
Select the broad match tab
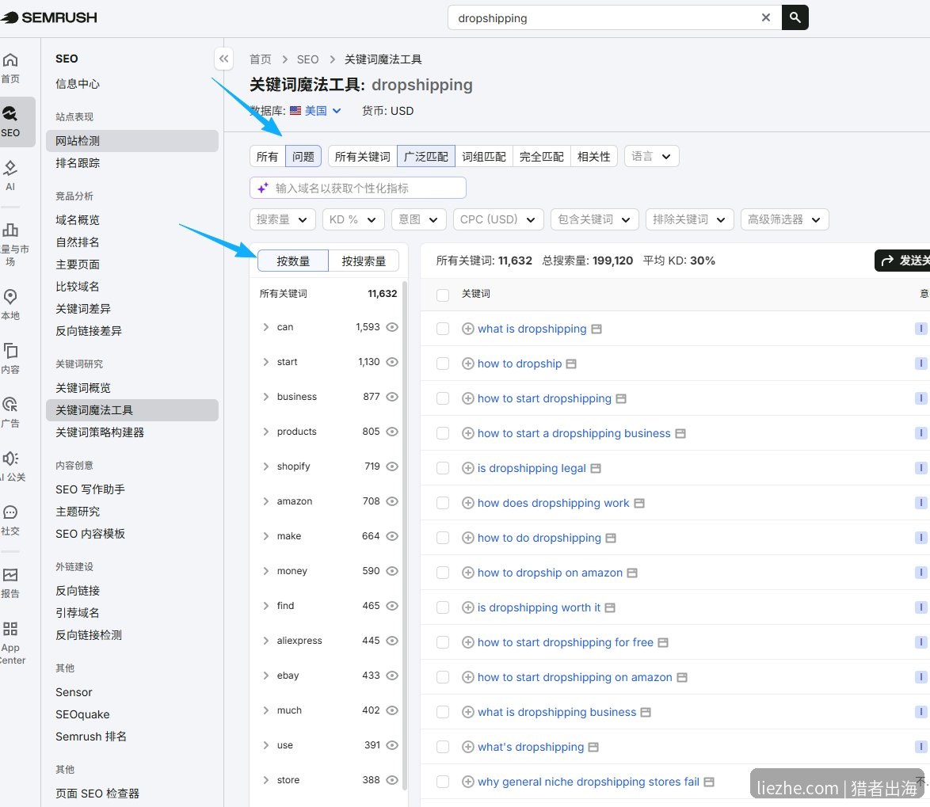426,157
